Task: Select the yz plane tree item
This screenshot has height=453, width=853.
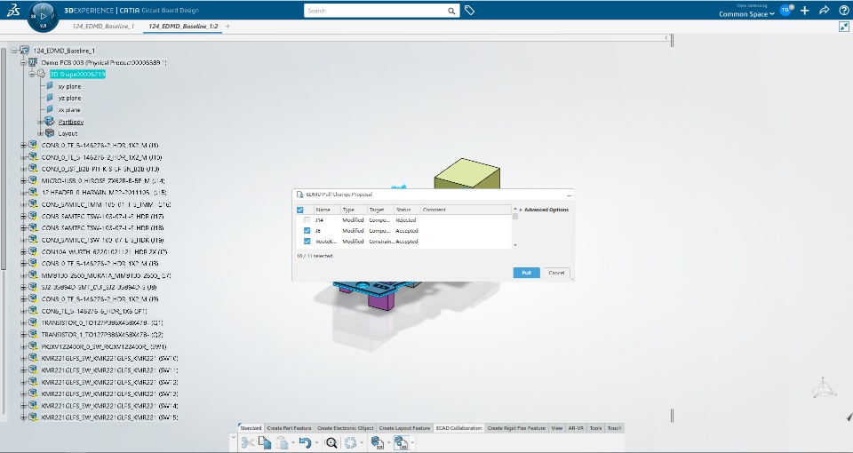Action: (69, 98)
